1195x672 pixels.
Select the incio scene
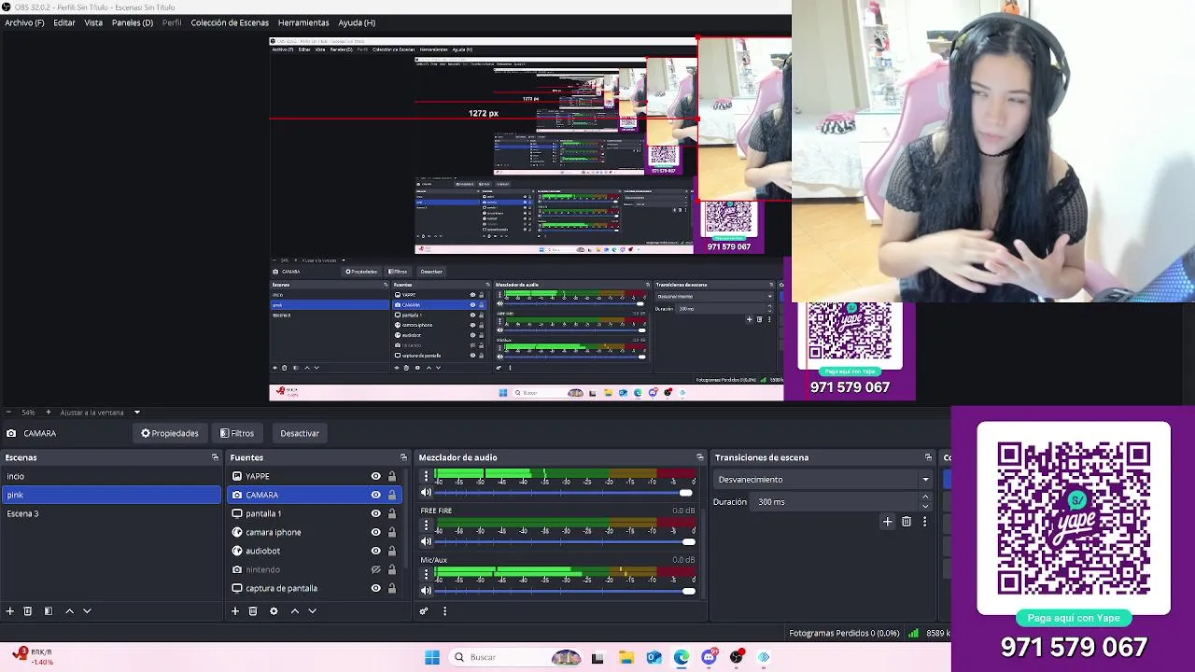coord(111,476)
